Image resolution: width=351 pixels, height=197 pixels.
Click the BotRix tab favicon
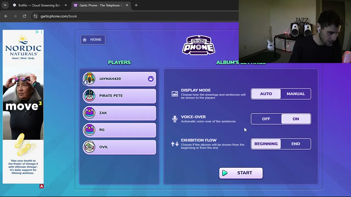pyautogui.click(x=15, y=5)
